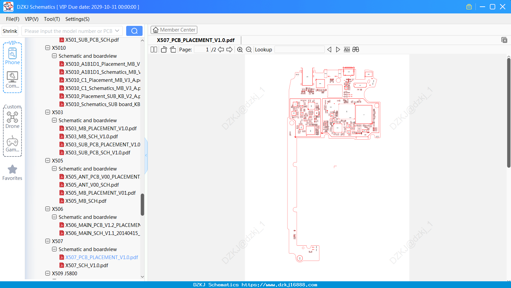This screenshot has height=288, width=511.
Task: Rotate the page counterclockwise
Action: point(164,49)
